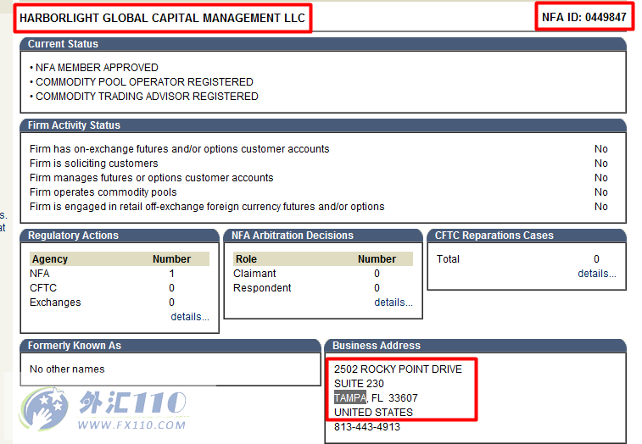
Task: Click the Business Address panel header
Action: click(376, 346)
